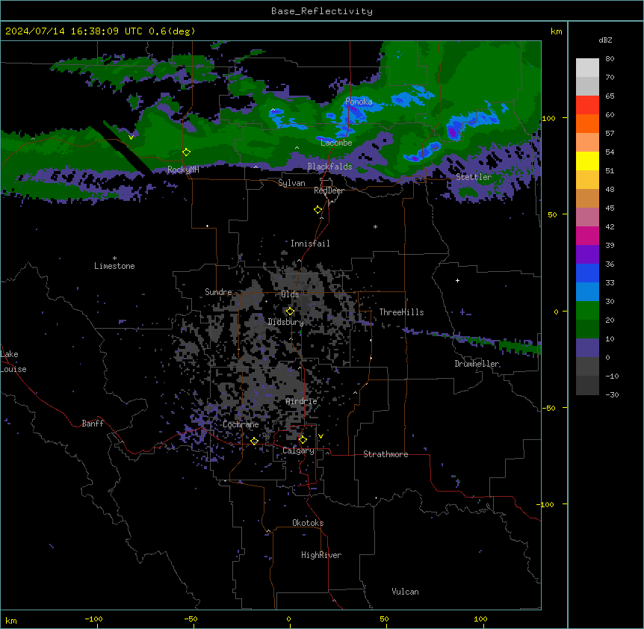The image size is (644, 629).
Task: Click the Limestone label
Action: pyautogui.click(x=114, y=266)
